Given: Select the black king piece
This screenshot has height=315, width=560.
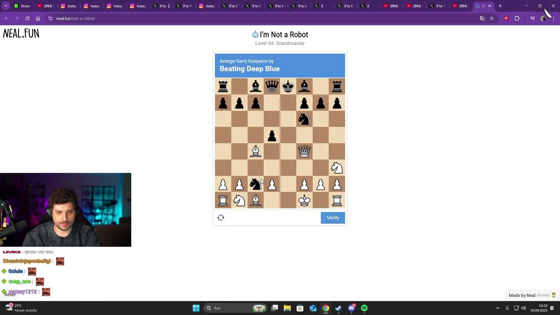Looking at the screenshot, I should (288, 87).
